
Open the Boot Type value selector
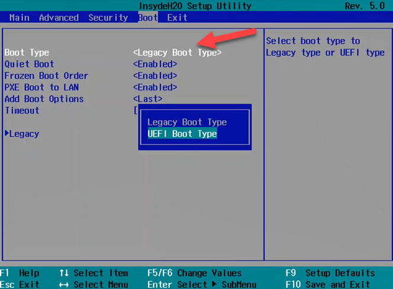177,53
